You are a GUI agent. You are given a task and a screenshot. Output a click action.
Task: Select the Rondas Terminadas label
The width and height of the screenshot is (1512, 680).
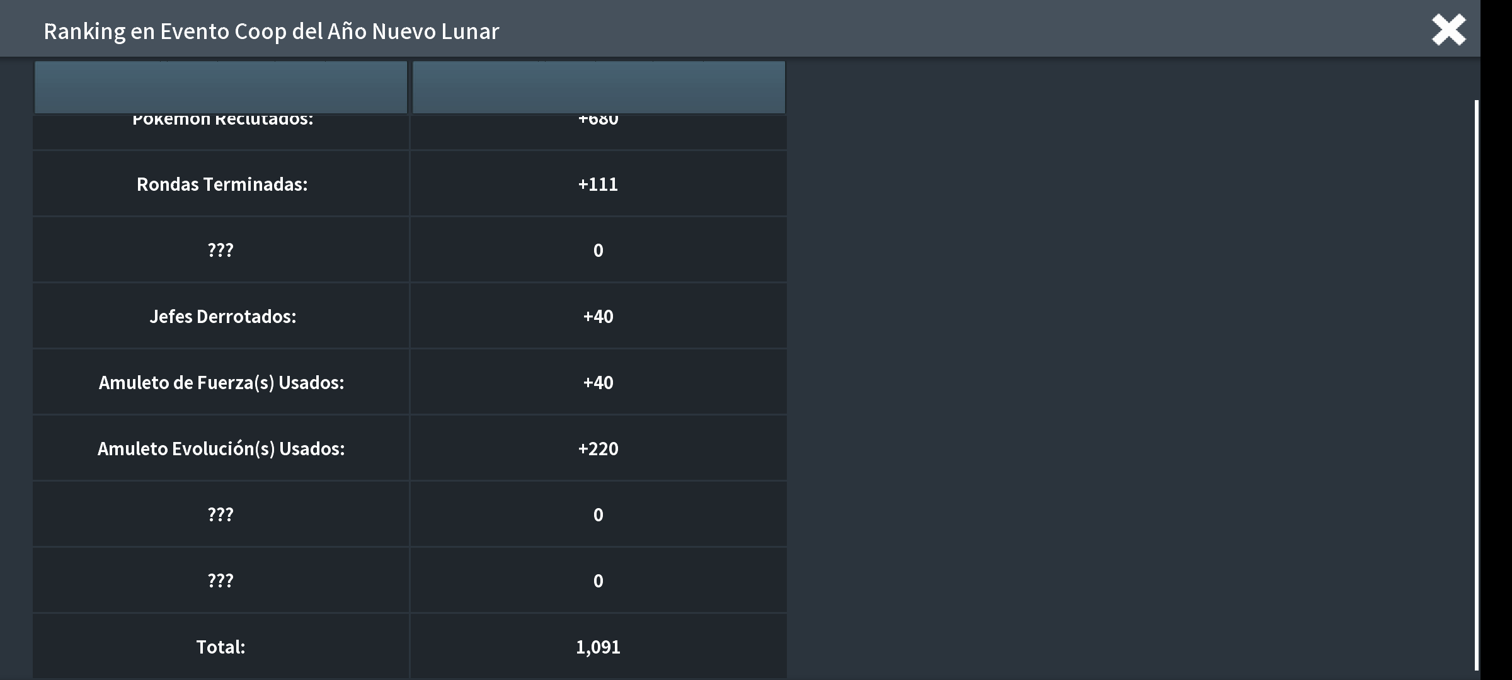pos(222,184)
